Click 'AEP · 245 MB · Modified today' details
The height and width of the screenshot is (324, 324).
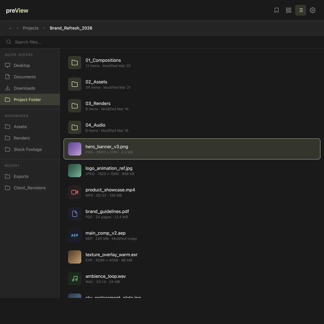(111, 239)
